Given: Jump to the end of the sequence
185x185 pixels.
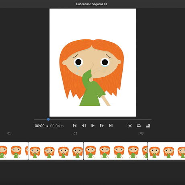Looking at the screenshot, I should 111,125.
